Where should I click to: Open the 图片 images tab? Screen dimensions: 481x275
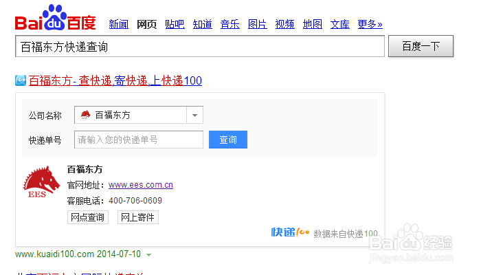[x=258, y=24]
